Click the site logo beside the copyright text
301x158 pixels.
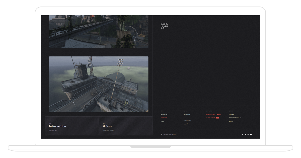point(162,134)
